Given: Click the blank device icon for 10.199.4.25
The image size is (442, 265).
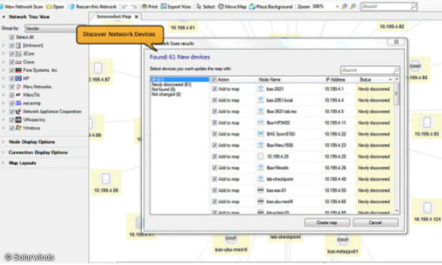Looking at the screenshot, I should coord(261,156).
